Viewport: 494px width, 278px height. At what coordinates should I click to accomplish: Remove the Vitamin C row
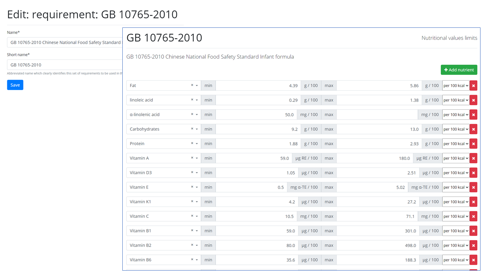point(474,216)
